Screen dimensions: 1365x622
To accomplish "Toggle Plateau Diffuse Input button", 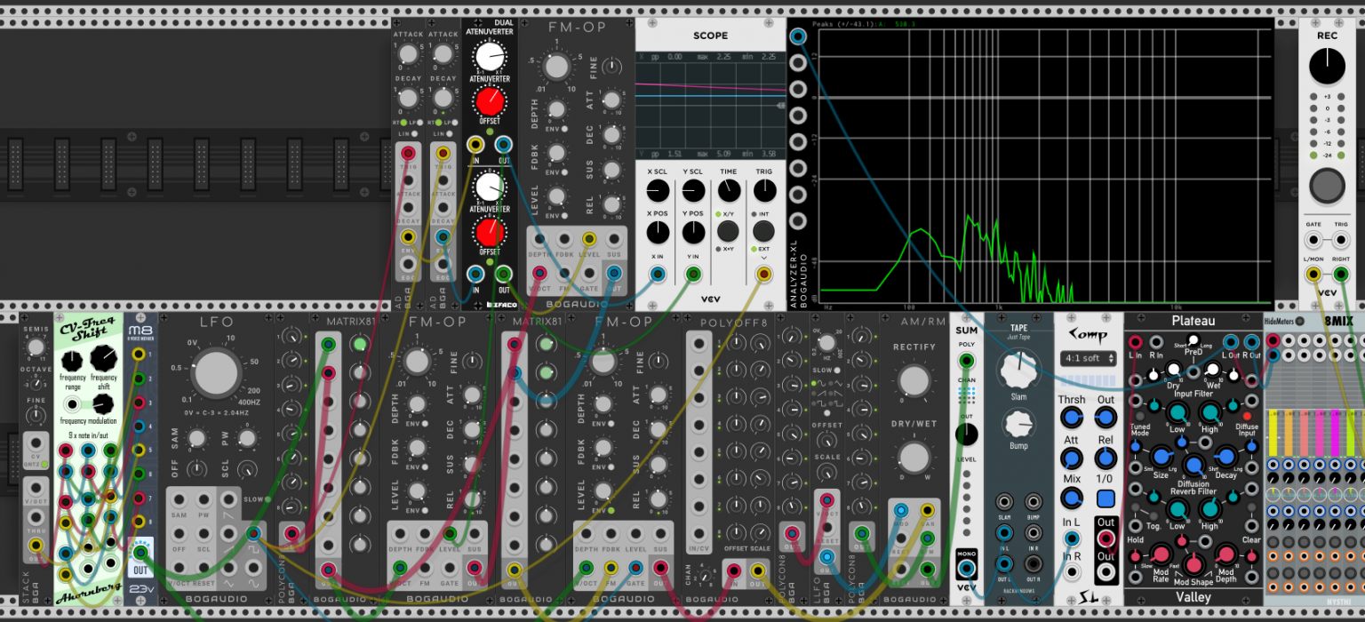I will (1249, 416).
